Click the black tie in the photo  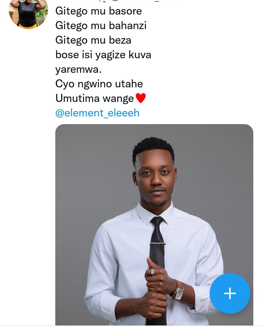tap(157, 233)
